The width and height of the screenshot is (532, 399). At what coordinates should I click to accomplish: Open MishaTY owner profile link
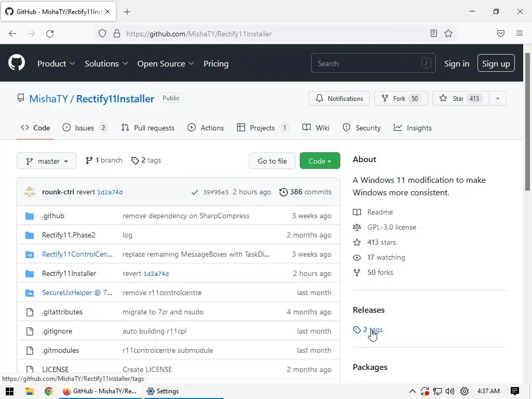48,99
